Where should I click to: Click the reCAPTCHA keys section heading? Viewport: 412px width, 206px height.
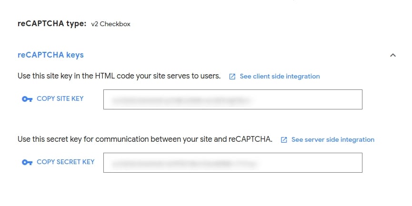click(50, 55)
